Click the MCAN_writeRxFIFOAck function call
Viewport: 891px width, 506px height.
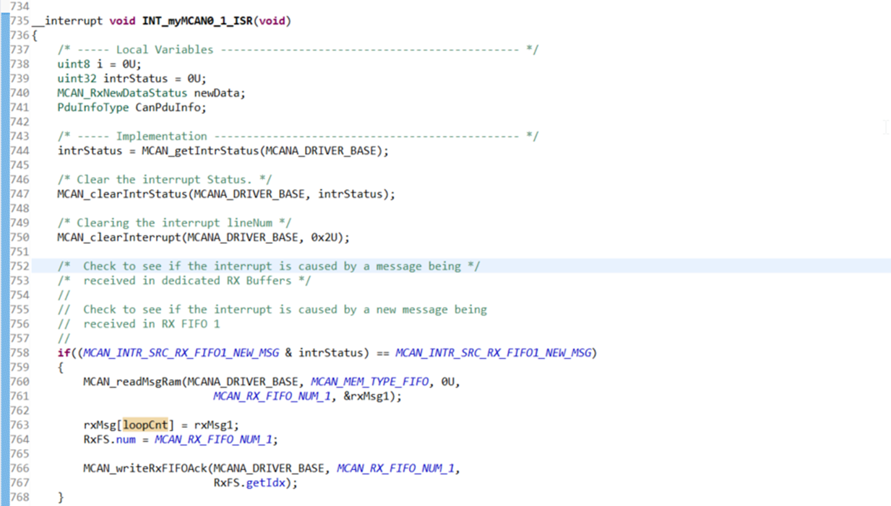coord(145,468)
